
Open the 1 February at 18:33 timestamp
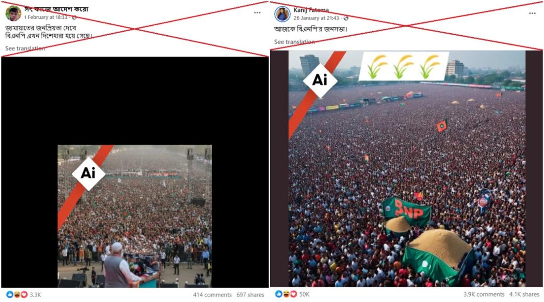point(46,17)
